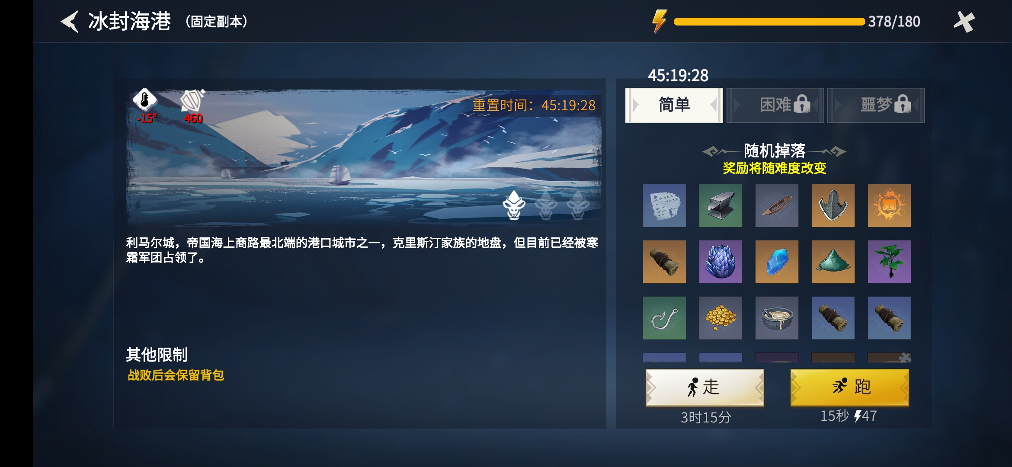Image resolution: width=1012 pixels, height=467 pixels.
Task: Inspect the purple dragon egg drop
Action: (721, 262)
